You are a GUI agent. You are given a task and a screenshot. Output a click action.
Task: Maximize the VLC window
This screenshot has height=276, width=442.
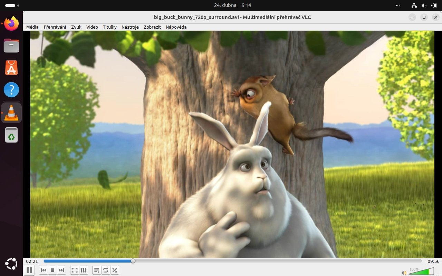pos(424,17)
